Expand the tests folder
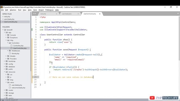This screenshot has width=180, height=101. (x=4, y=95)
